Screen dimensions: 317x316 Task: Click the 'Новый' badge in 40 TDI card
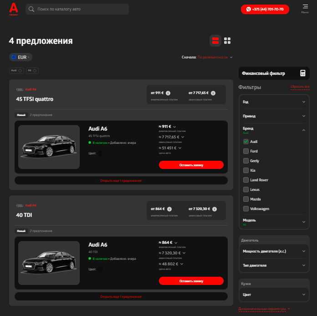coord(21,231)
